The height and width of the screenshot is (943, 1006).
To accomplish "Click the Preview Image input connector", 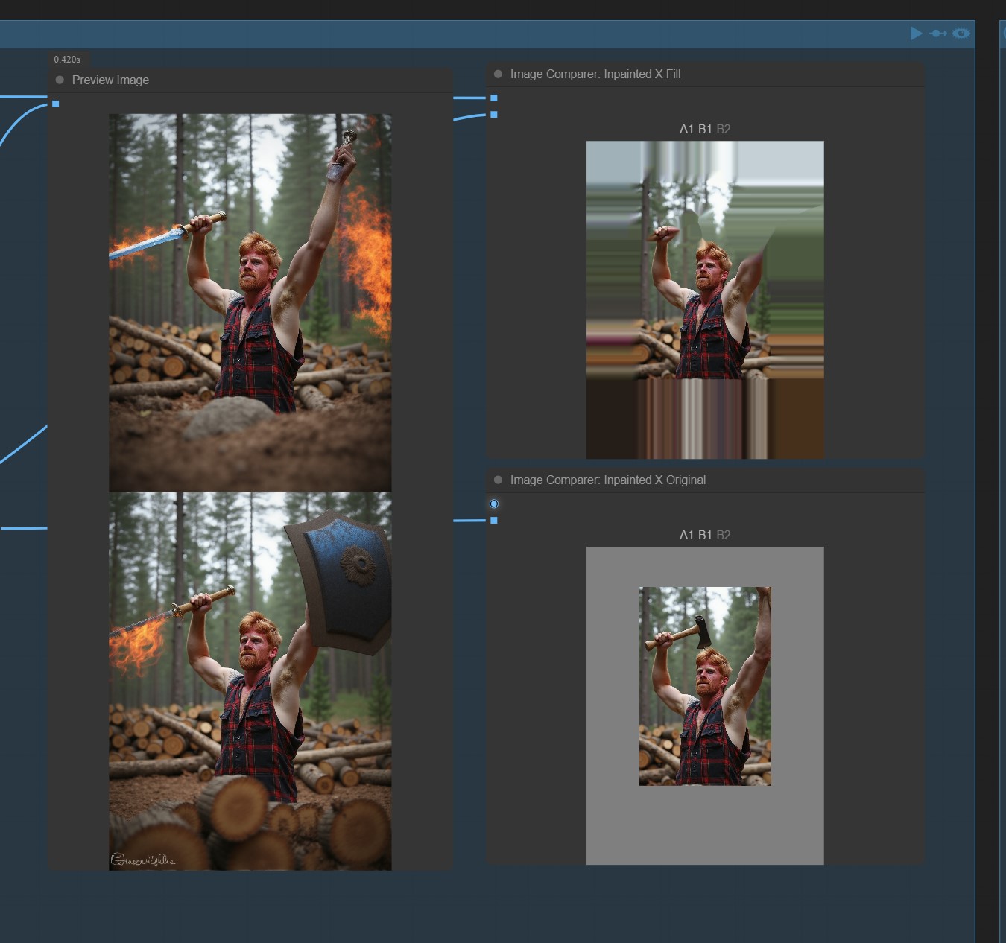I will pyautogui.click(x=56, y=104).
